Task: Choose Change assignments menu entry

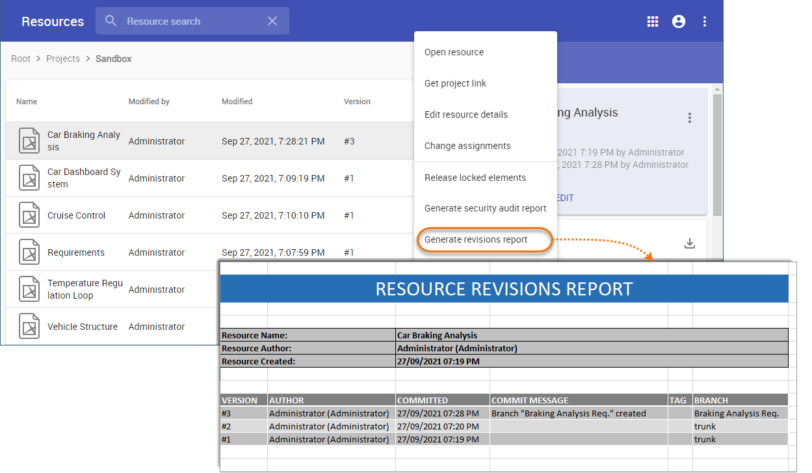Action: (467, 146)
